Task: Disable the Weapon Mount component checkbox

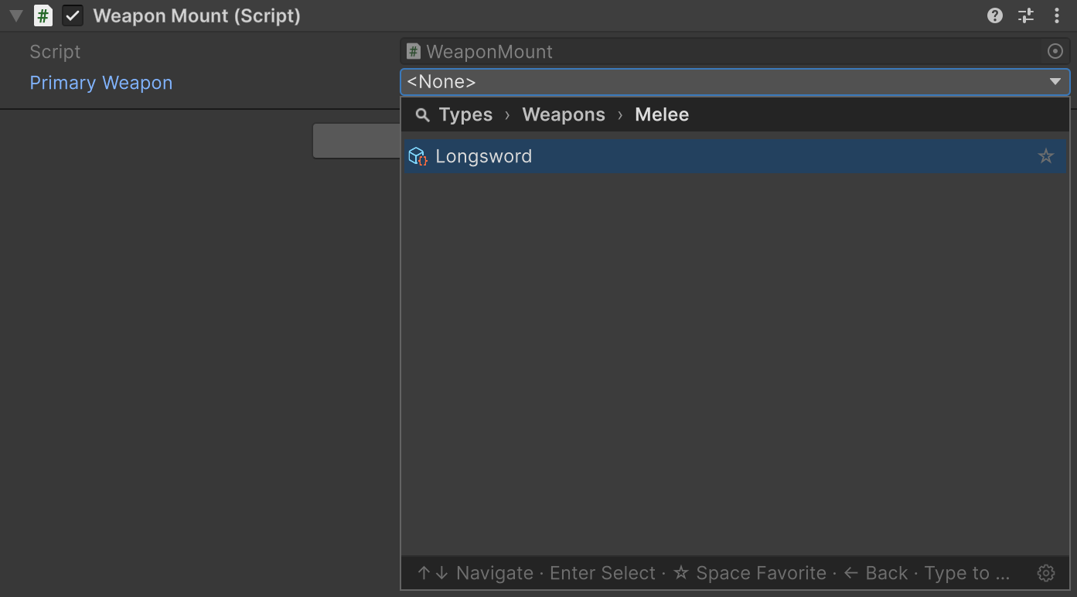Action: pos(73,15)
